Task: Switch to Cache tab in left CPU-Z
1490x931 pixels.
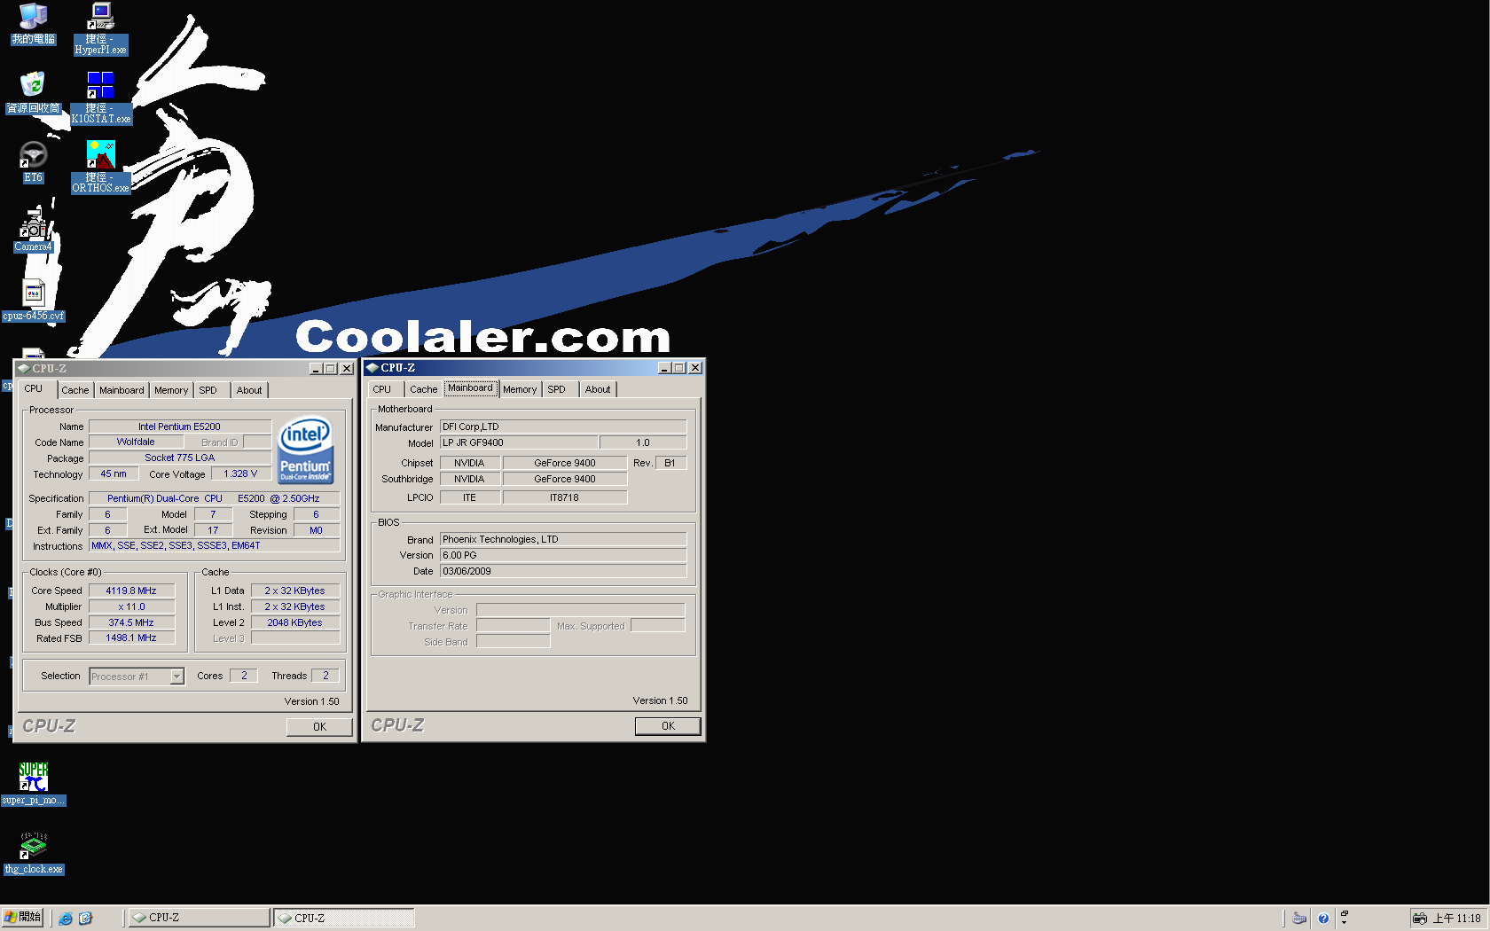Action: (x=75, y=390)
